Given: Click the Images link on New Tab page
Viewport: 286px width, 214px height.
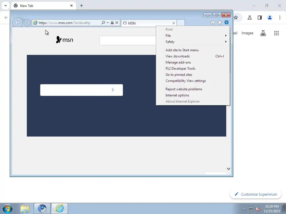Looking at the screenshot, I should point(247,33).
